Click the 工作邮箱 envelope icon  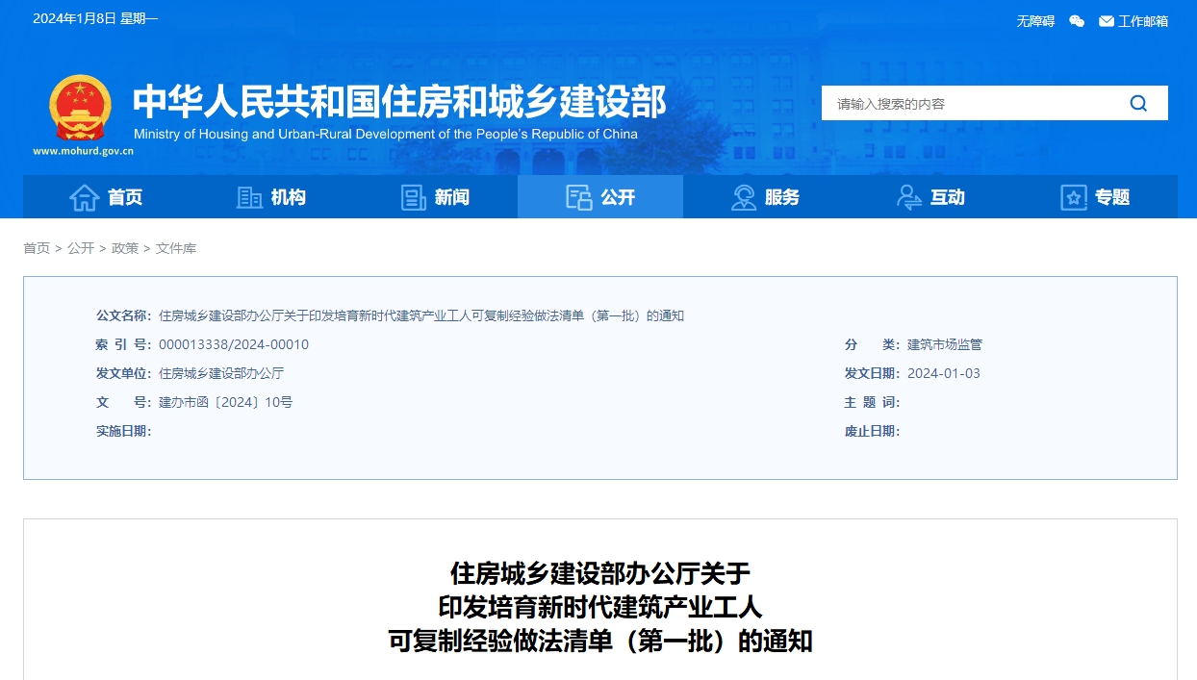pyautogui.click(x=1108, y=19)
